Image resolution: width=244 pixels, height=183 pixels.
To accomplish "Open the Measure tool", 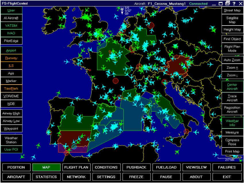I will (232, 132).
